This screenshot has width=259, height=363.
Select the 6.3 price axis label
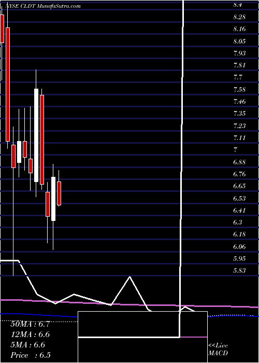(237, 222)
